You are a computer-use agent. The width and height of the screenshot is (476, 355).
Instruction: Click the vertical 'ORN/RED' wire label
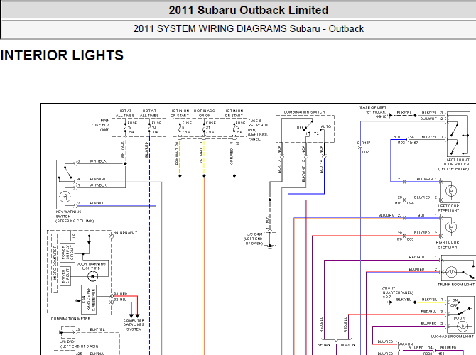pos(232,156)
